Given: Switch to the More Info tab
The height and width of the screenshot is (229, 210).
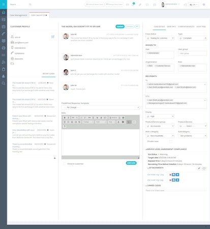Looking at the screenshot, I should (x=171, y=26).
